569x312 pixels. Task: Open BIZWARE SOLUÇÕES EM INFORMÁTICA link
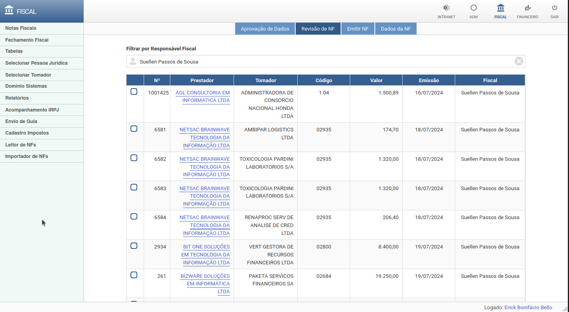click(x=205, y=284)
